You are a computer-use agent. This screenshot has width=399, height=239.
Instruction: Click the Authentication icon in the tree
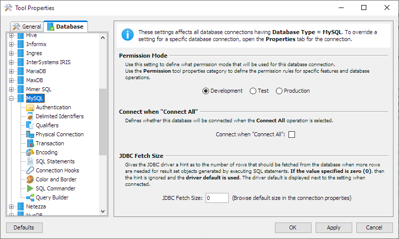point(30,107)
